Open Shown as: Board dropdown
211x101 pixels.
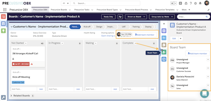tap(136, 17)
